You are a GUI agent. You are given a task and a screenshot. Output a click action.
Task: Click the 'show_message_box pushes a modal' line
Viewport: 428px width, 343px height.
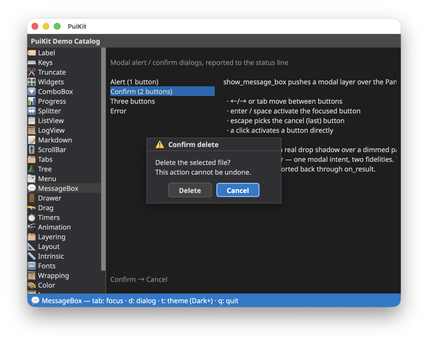(x=310, y=82)
